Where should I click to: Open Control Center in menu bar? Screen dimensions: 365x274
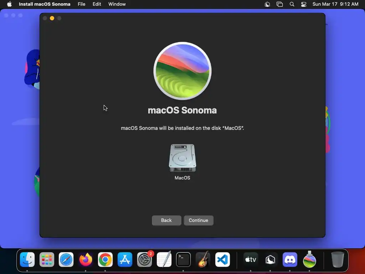tap(304, 4)
